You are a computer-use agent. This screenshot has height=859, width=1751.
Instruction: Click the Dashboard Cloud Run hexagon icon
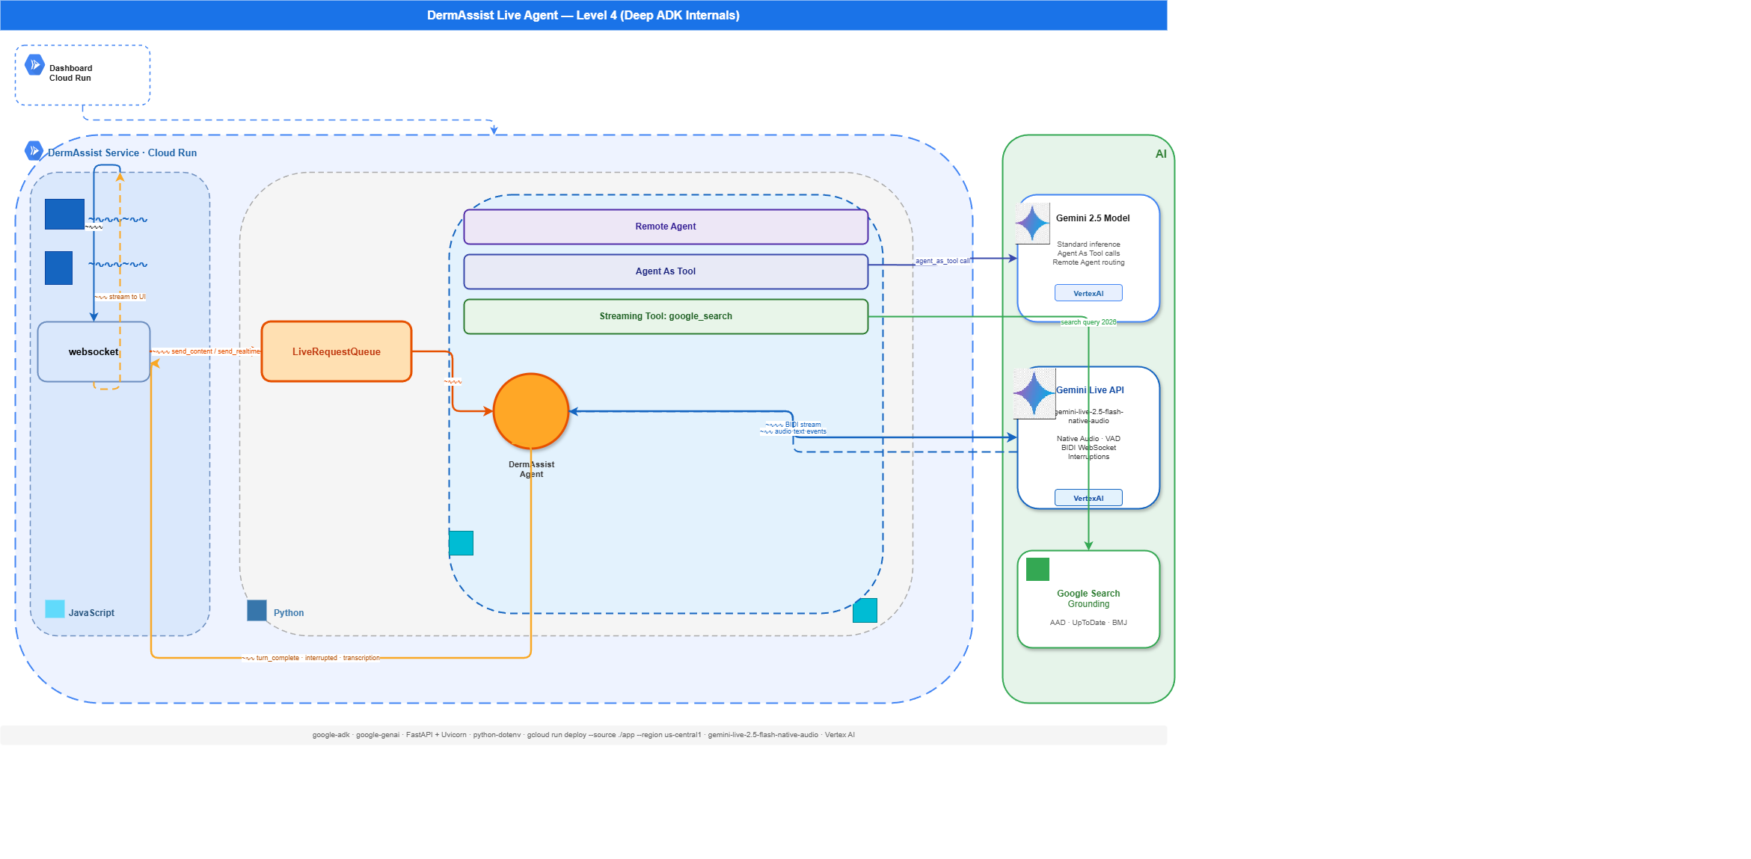coord(34,65)
